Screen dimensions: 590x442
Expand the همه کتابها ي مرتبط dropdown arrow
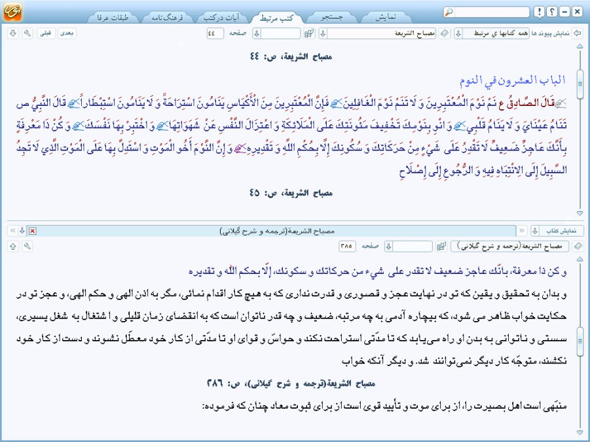tap(458, 33)
